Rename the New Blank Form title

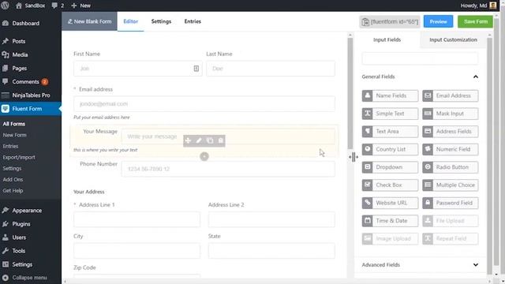89,21
